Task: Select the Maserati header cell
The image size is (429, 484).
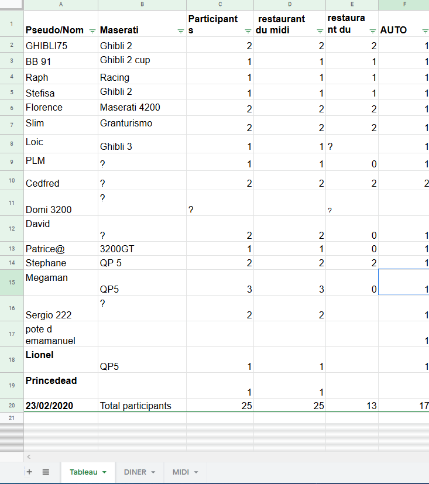Action: click(142, 24)
